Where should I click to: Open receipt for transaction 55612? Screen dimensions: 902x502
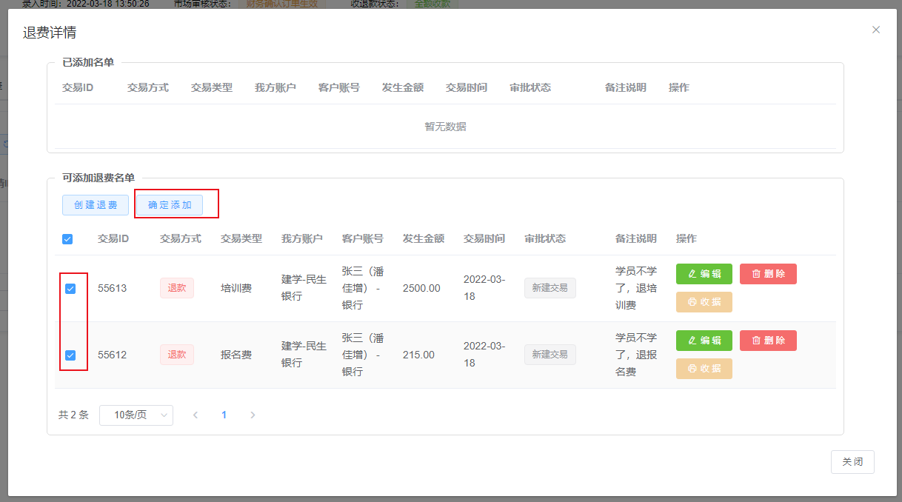[x=704, y=369]
